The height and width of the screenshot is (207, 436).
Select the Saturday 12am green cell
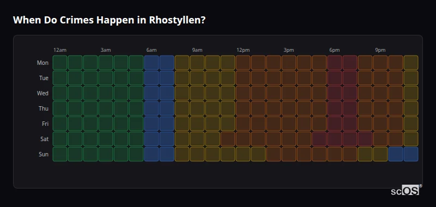pos(60,139)
